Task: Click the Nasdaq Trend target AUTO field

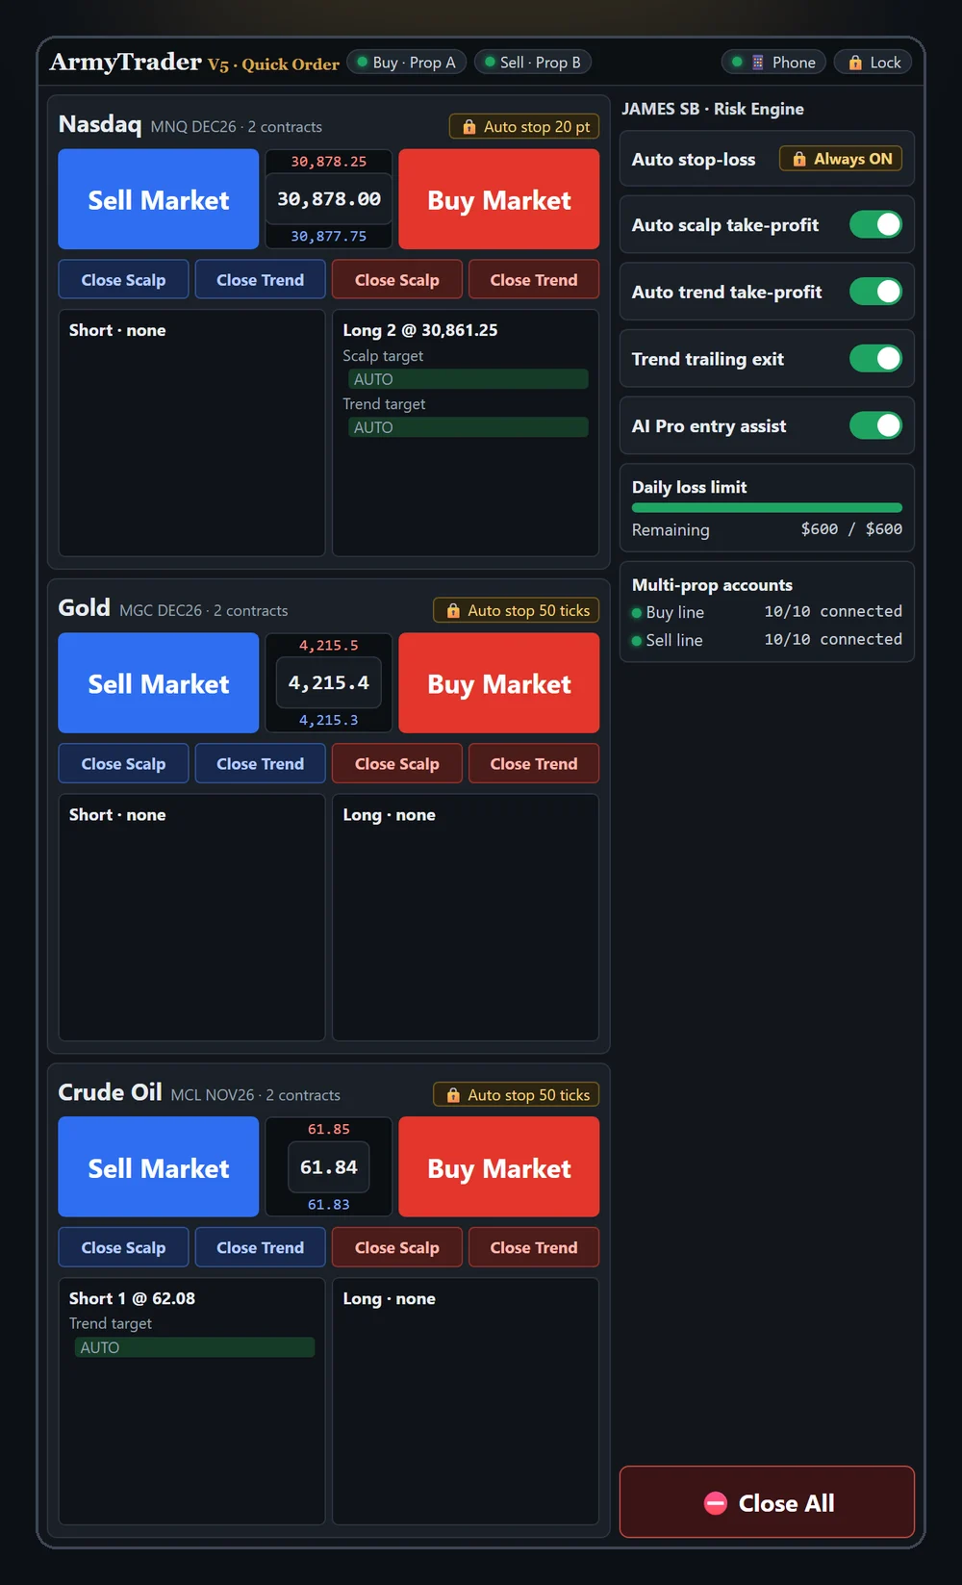Action: tap(468, 427)
